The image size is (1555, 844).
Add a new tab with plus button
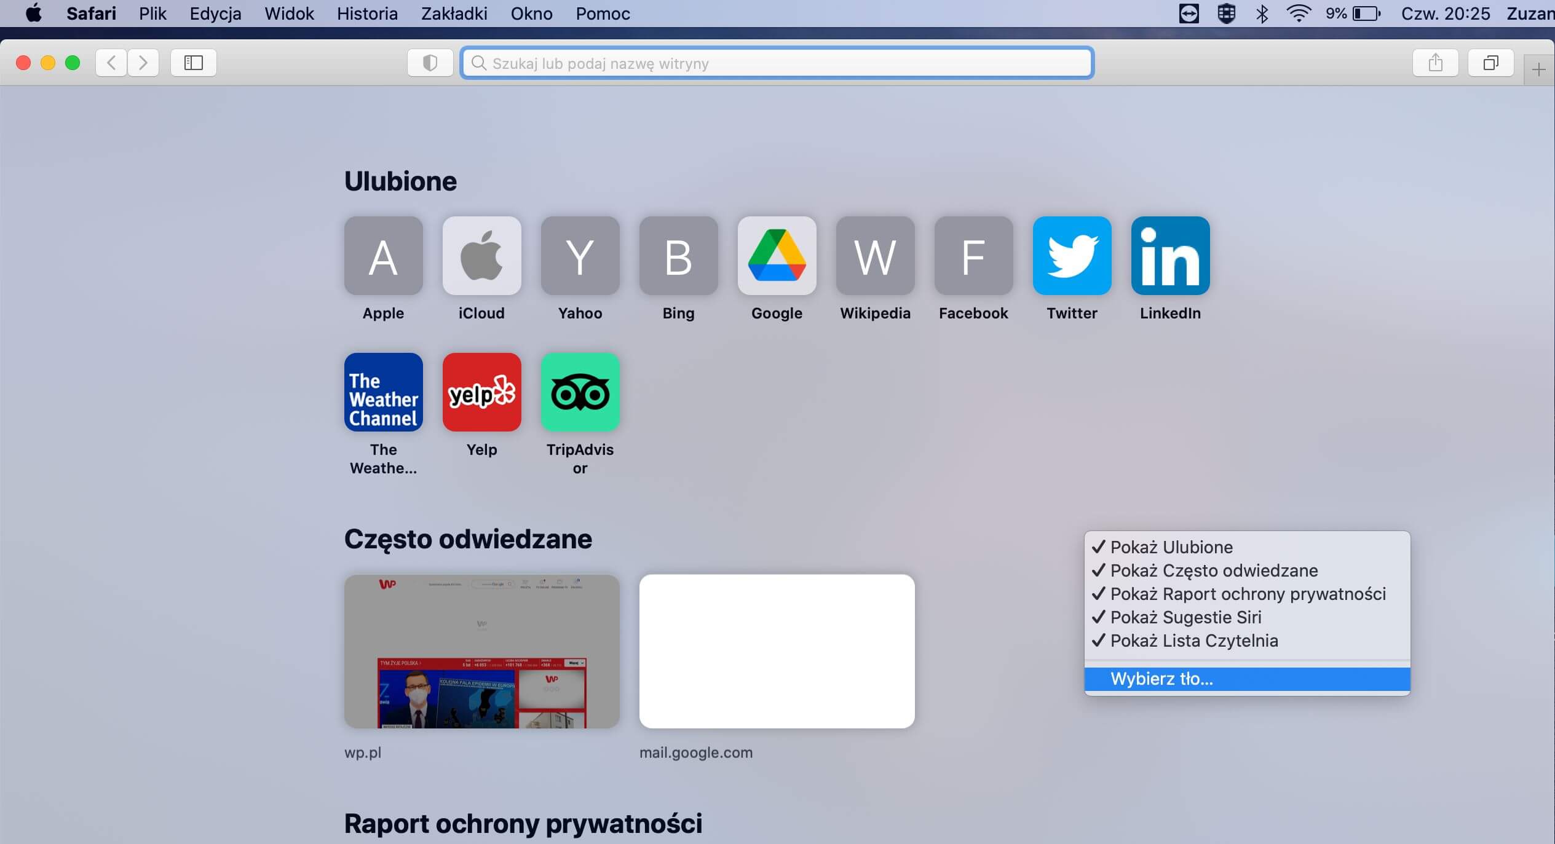point(1538,69)
